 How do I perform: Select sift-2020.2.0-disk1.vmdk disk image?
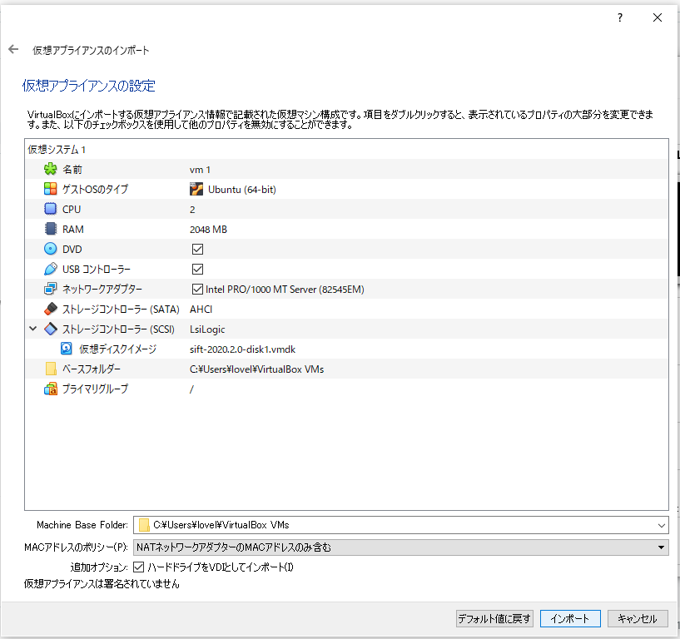pos(242,349)
